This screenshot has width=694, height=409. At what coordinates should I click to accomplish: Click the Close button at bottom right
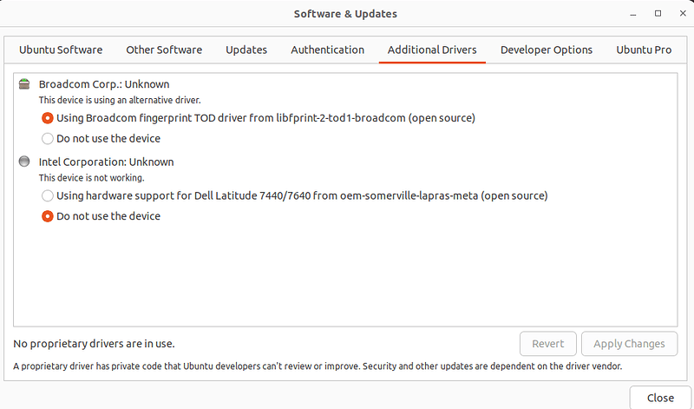tap(659, 397)
